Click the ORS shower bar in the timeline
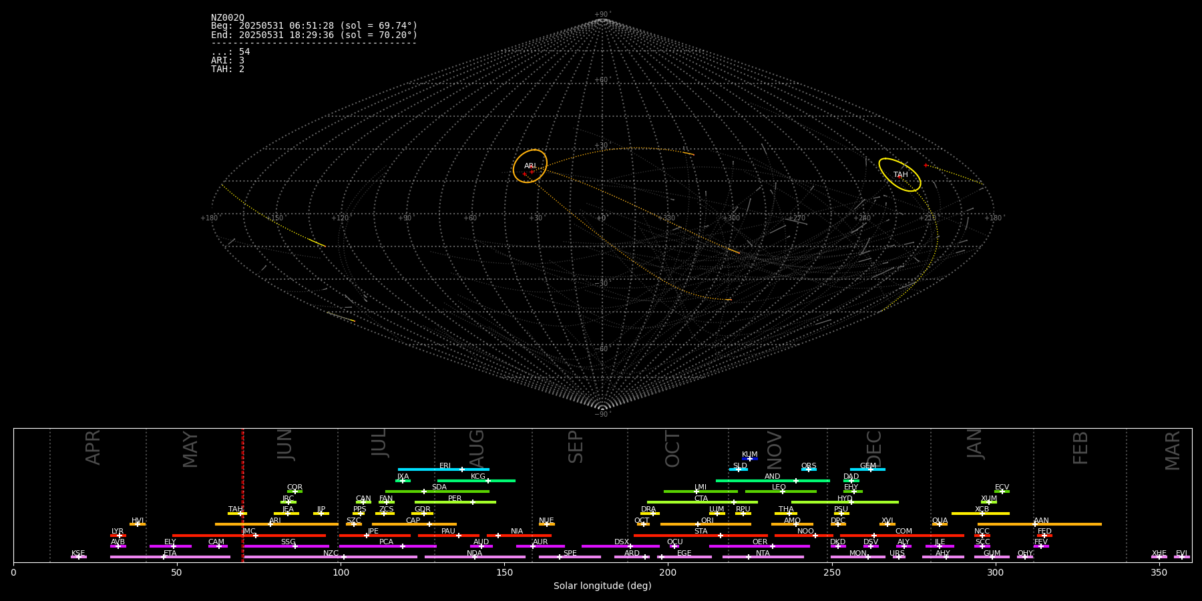This screenshot has height=601, width=1202. (809, 469)
